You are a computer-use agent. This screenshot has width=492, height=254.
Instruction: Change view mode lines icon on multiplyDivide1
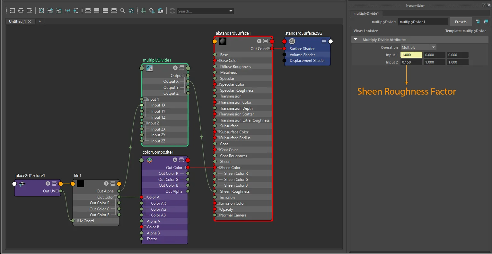(182, 68)
